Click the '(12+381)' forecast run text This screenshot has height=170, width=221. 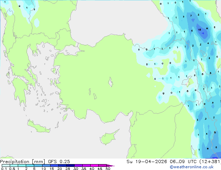pyautogui.click(x=210, y=162)
